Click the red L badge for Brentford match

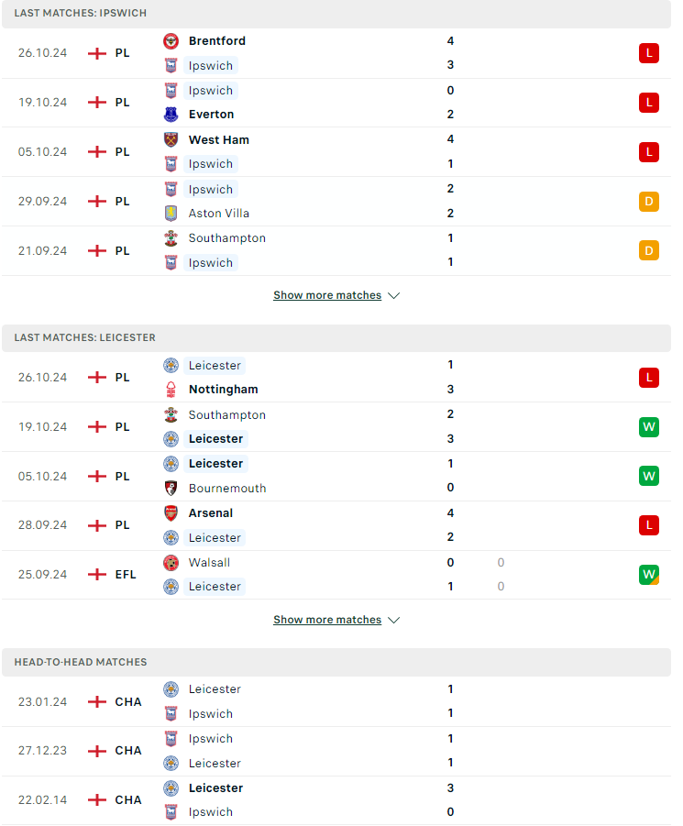pos(649,53)
